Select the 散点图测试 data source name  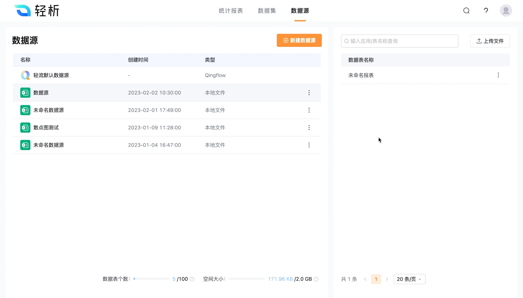[46, 127]
